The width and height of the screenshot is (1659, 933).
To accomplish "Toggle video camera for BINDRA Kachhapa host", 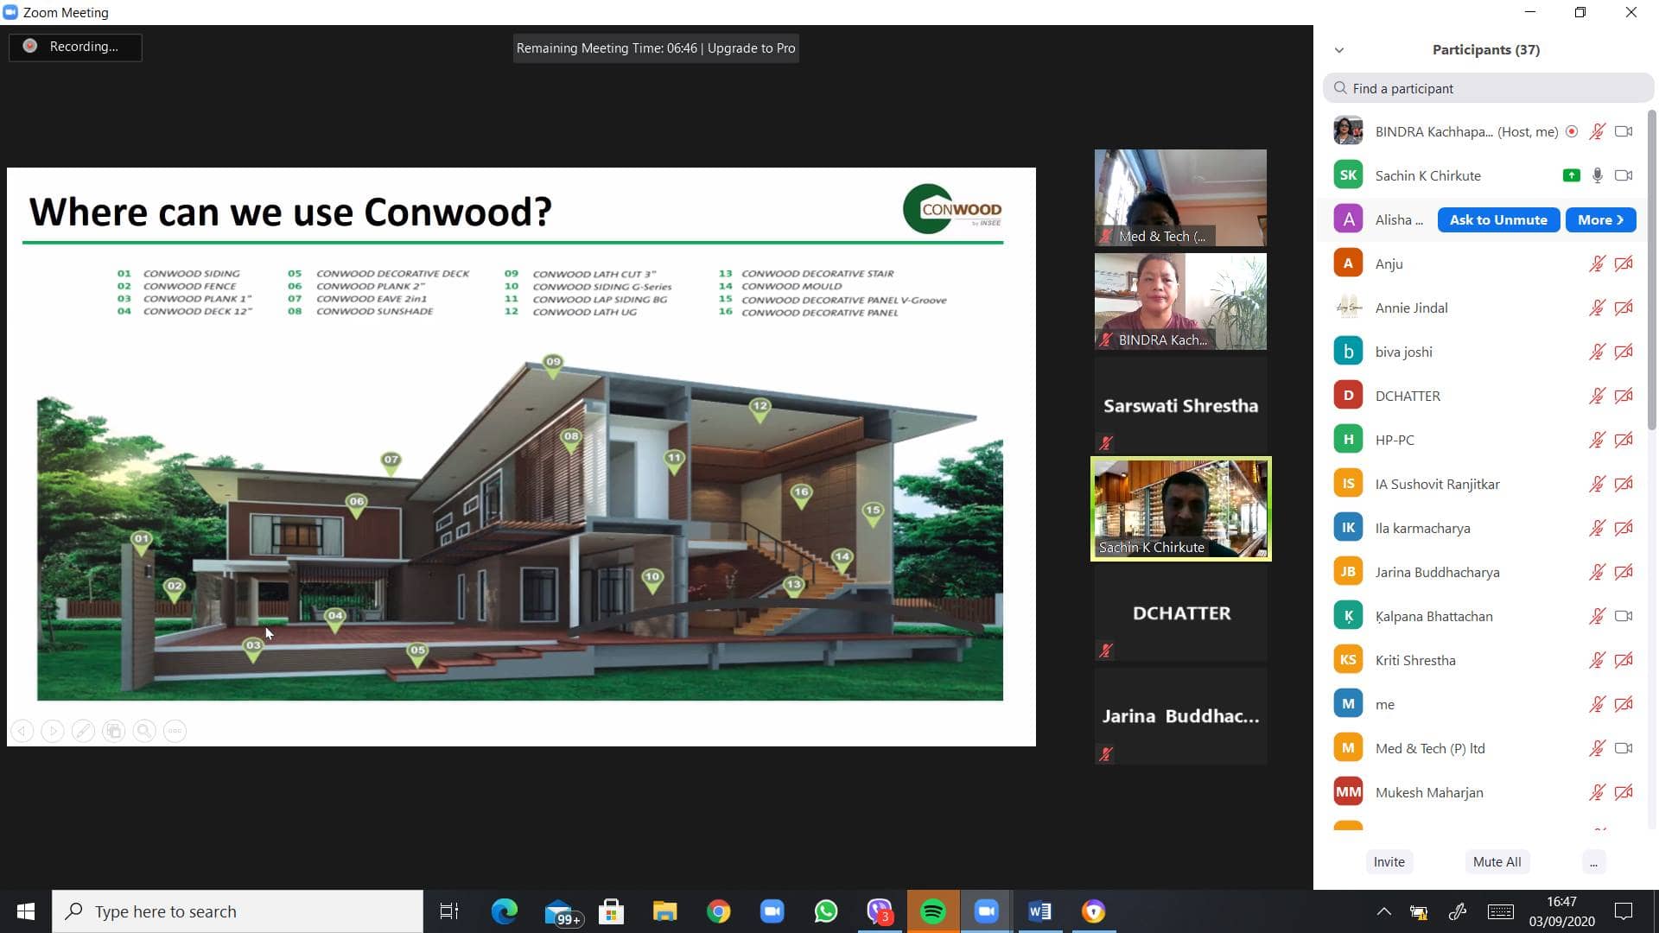I will tap(1624, 131).
